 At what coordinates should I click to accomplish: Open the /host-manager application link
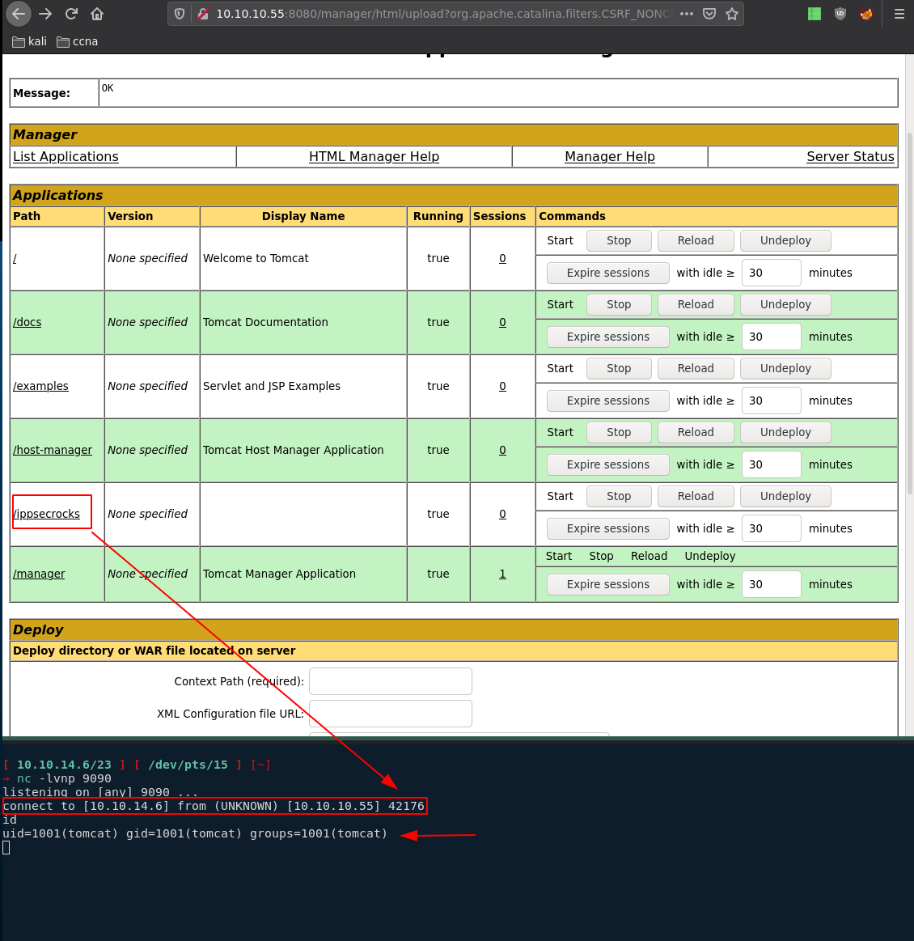53,450
